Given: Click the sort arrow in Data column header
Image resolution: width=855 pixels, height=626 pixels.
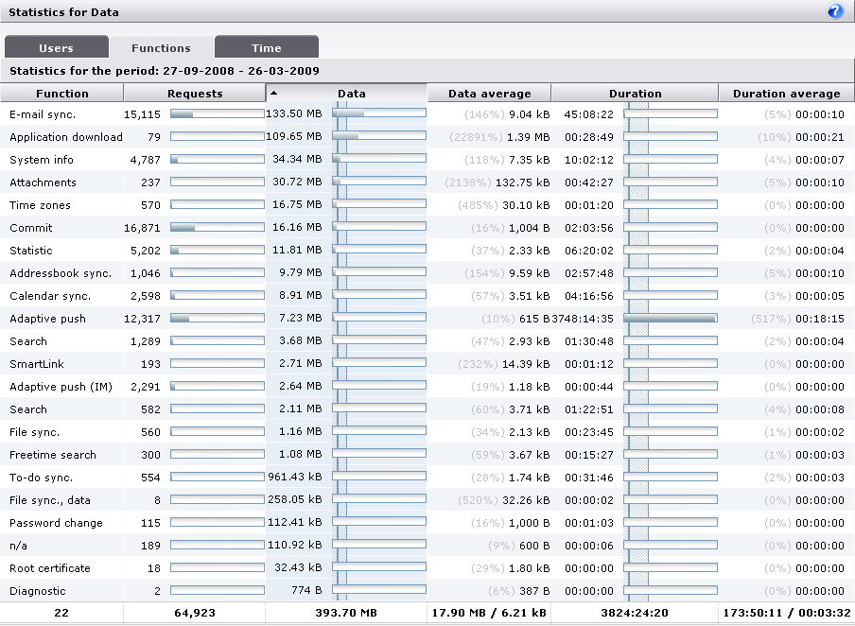Looking at the screenshot, I should pyautogui.click(x=274, y=93).
